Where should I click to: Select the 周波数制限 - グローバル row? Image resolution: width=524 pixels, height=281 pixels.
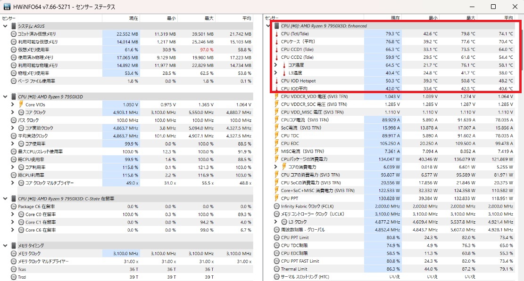point(393,230)
